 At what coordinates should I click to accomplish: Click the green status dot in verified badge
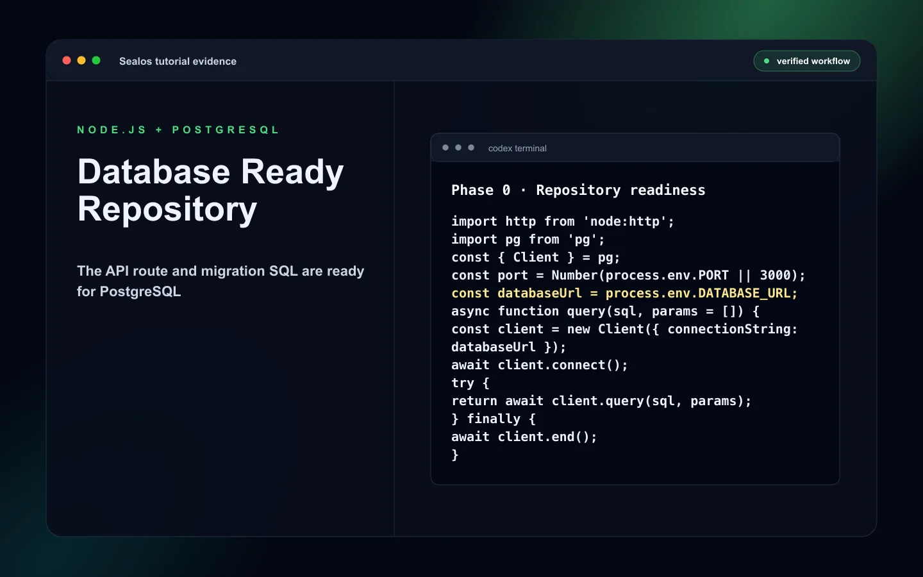[766, 61]
